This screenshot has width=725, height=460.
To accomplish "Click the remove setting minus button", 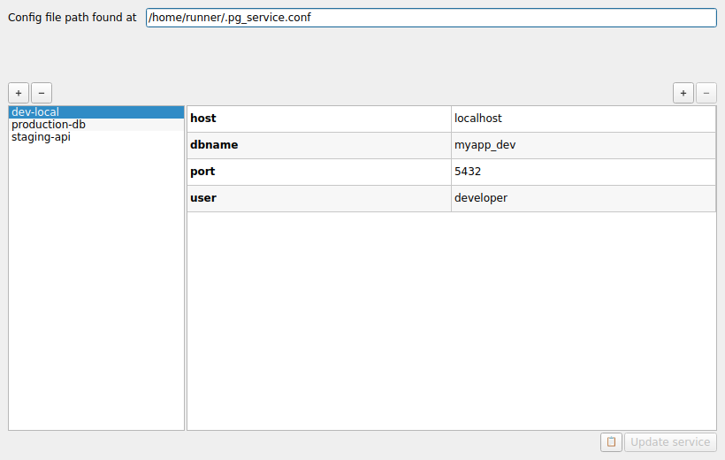I will [x=706, y=93].
